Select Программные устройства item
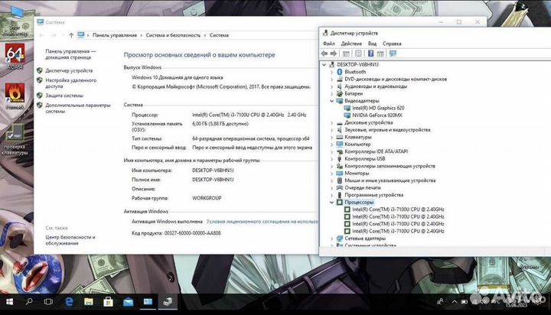This screenshot has width=551, height=315. tap(374, 195)
